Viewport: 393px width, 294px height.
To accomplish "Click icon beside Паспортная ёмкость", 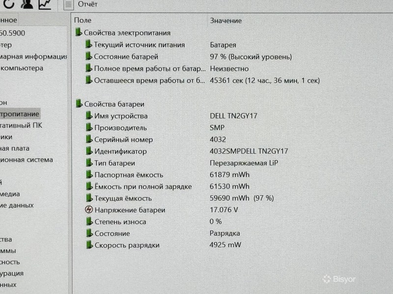I will tap(89, 174).
